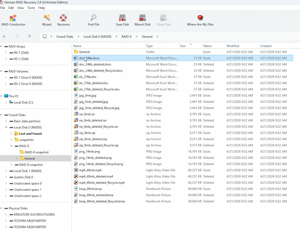The height and width of the screenshot is (232, 300).
Task: Navigate up one folder level
Action: tap(29, 36)
